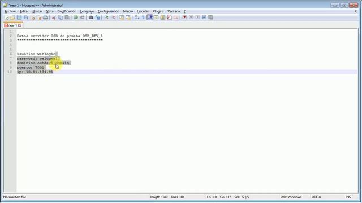
Task: Start macro recording with the red Record icon
Action: coord(184,17)
